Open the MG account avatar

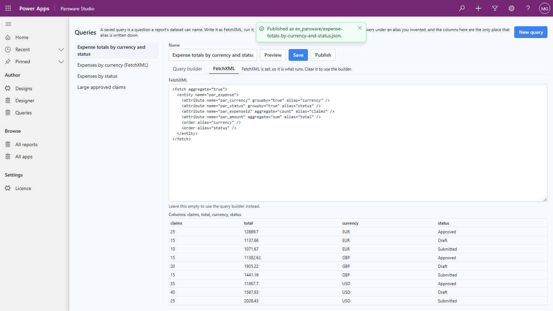click(545, 8)
